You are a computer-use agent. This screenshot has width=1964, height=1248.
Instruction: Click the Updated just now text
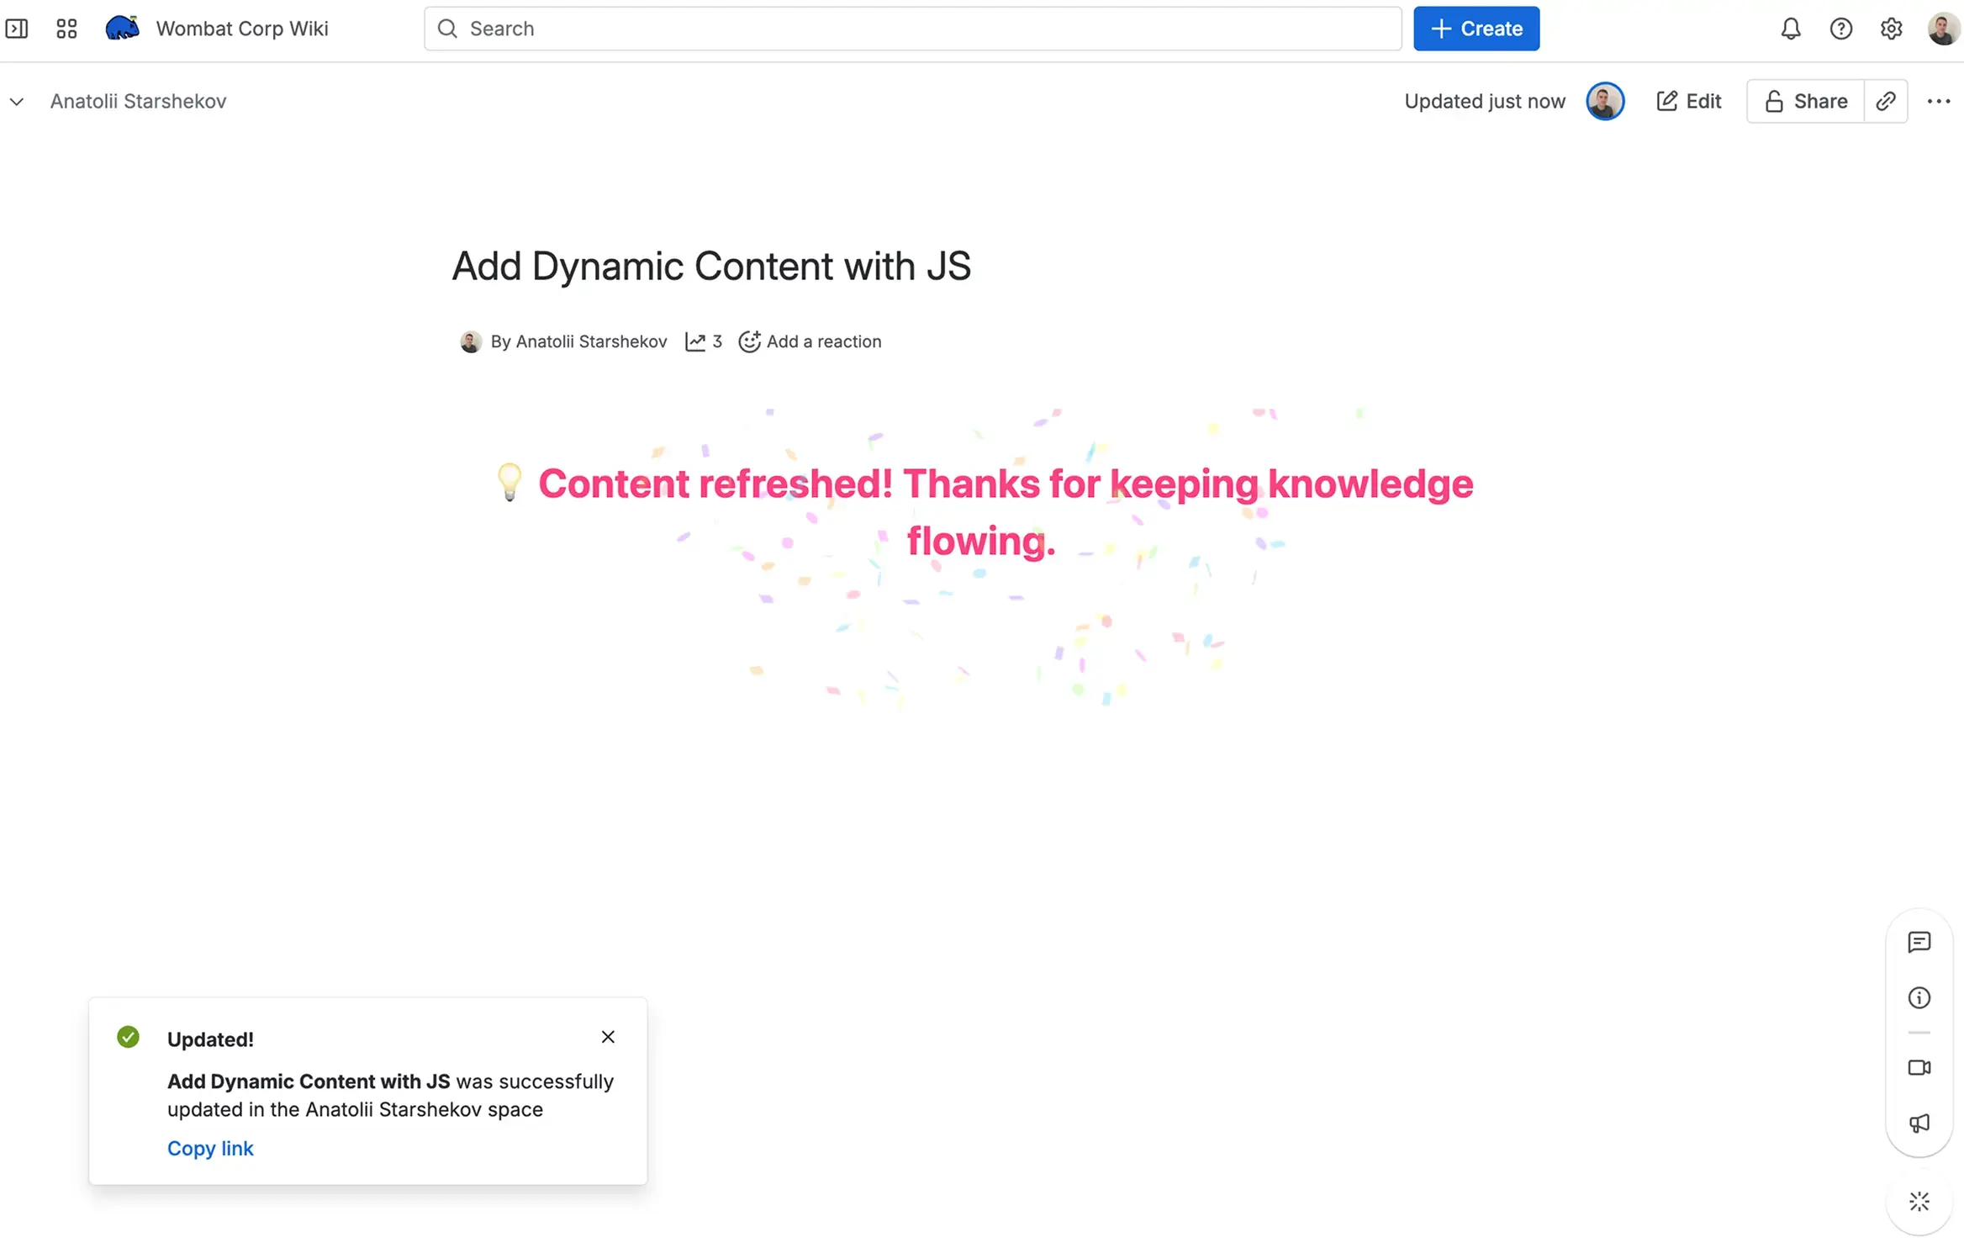(x=1485, y=101)
